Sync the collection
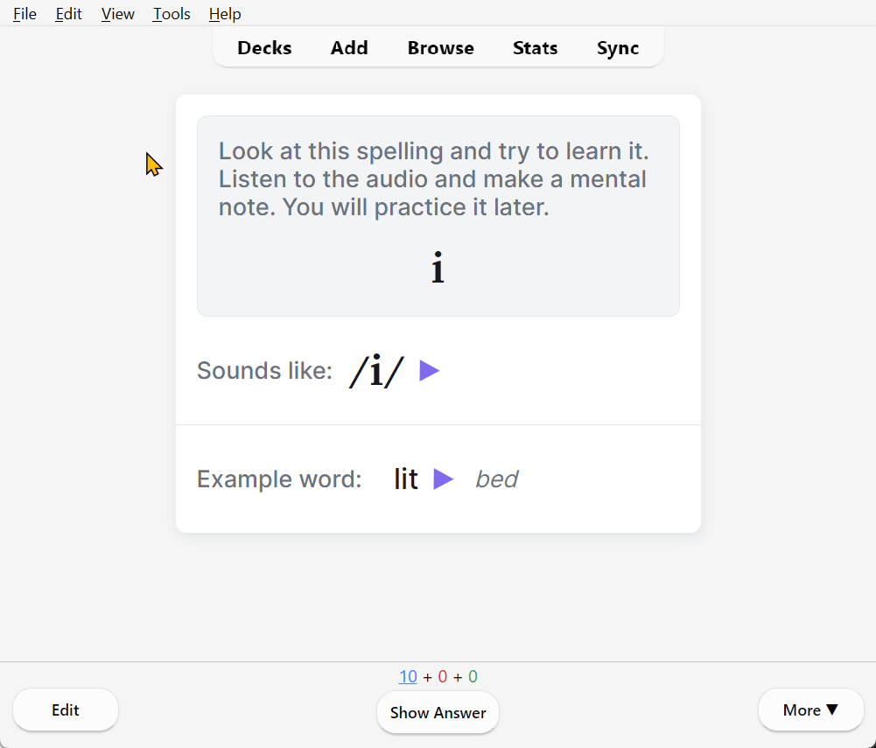Viewport: 876px width, 748px height. coord(618,48)
